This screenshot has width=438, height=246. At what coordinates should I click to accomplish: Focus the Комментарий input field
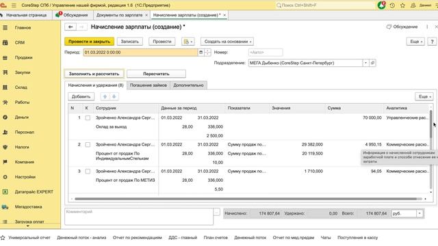pyautogui.click(x=139, y=217)
